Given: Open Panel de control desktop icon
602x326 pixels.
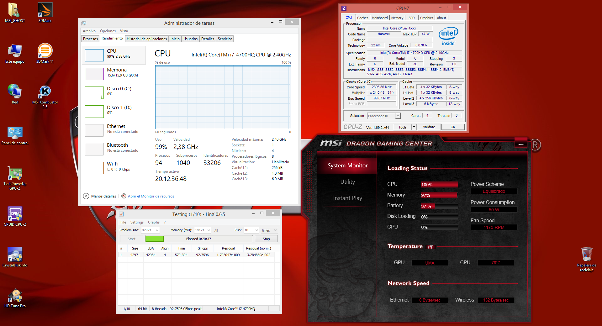Looking at the screenshot, I should pyautogui.click(x=15, y=135).
